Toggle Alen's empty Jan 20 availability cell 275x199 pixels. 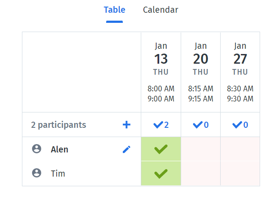200,149
